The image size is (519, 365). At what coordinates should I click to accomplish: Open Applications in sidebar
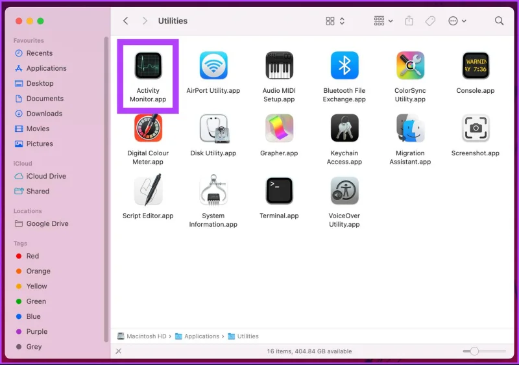pyautogui.click(x=40, y=68)
